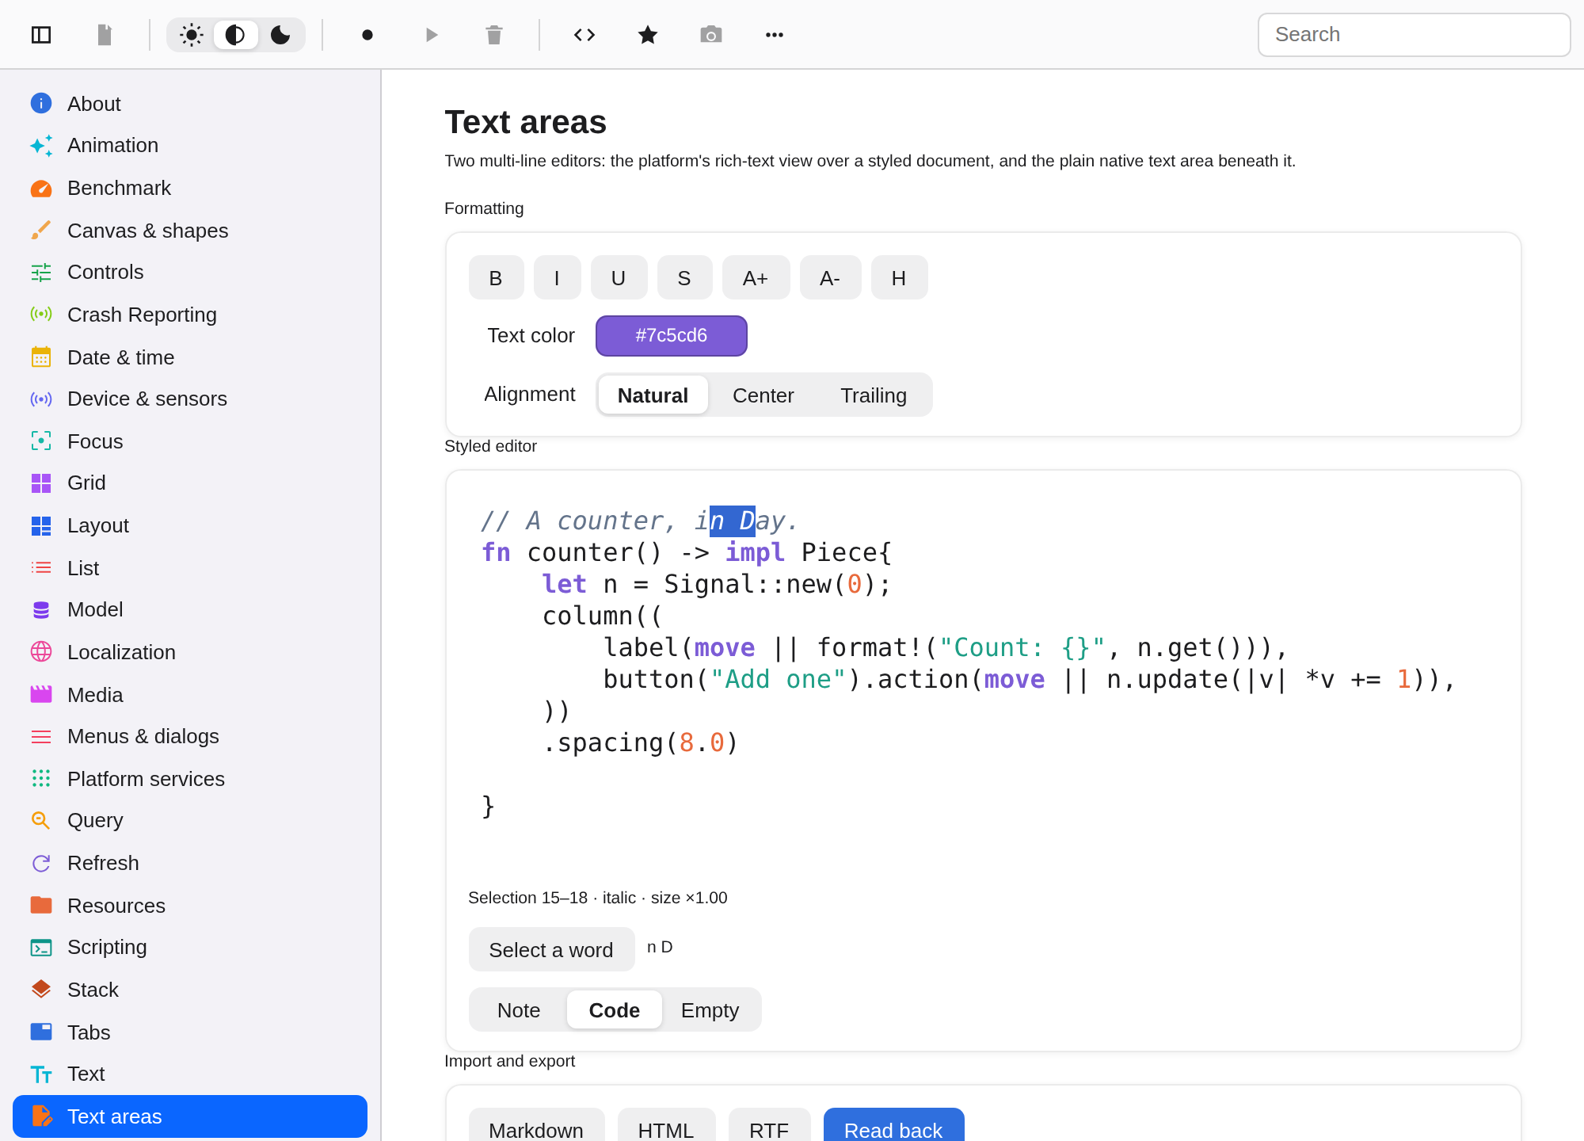Open the Controls sidebar item
The image size is (1584, 1141).
[x=190, y=273]
